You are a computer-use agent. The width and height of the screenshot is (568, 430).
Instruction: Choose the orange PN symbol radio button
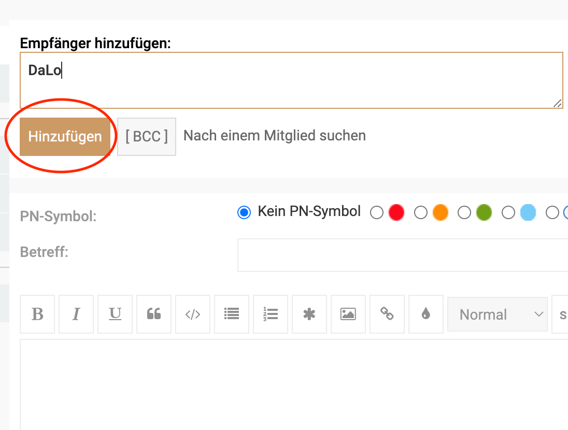[x=421, y=212]
